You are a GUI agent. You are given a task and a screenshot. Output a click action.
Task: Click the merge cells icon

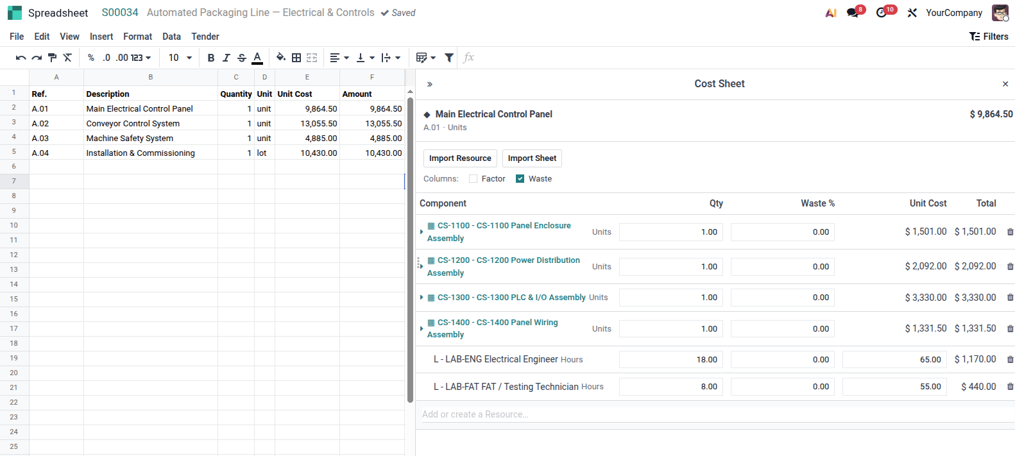click(x=312, y=58)
